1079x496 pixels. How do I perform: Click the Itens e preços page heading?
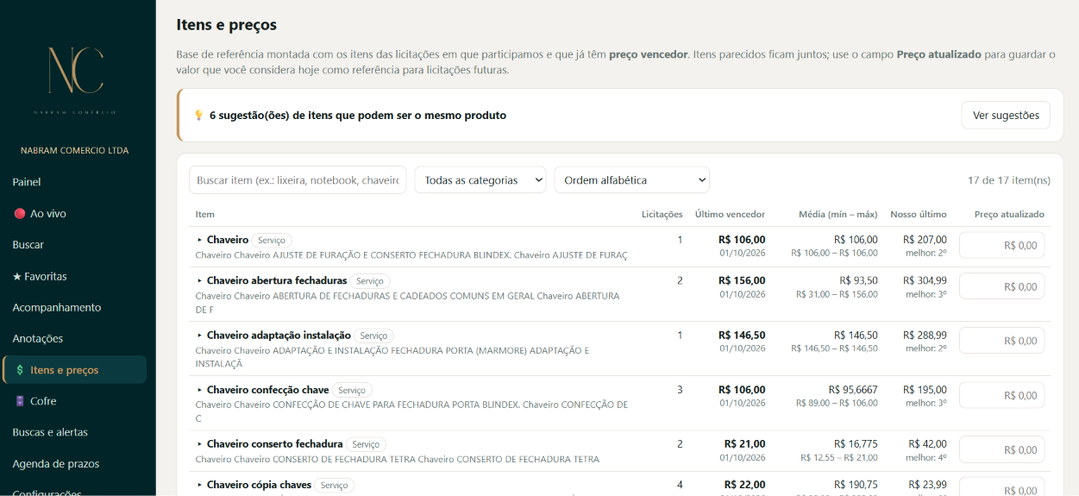[x=227, y=25]
